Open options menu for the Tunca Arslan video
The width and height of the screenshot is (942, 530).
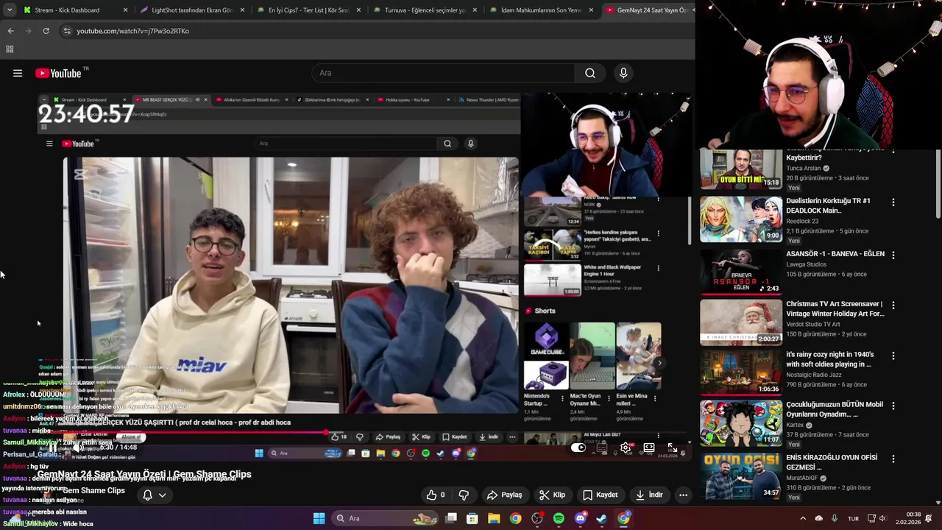click(x=893, y=153)
